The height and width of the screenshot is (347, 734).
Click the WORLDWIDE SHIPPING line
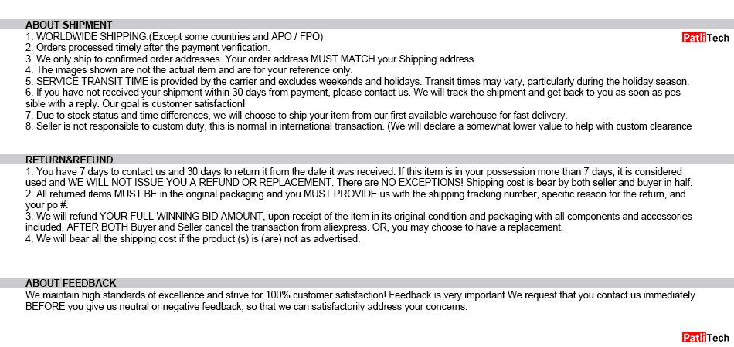[x=174, y=36]
